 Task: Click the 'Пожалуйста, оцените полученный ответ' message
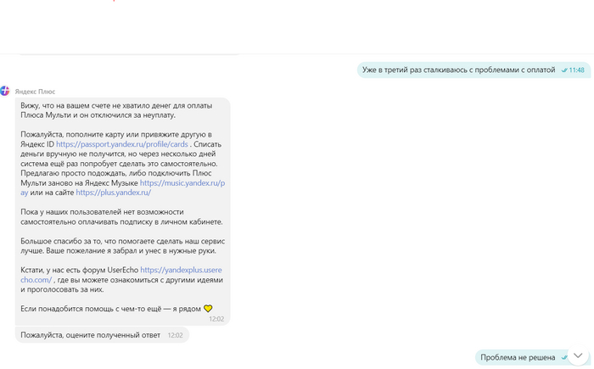click(103, 335)
